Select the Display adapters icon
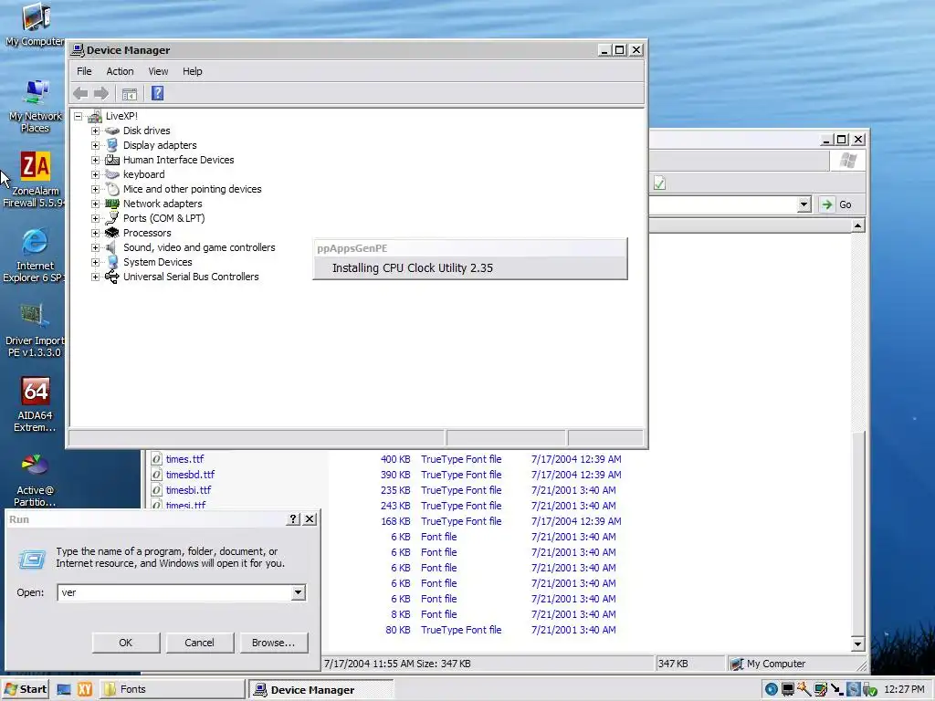This screenshot has width=935, height=701. (111, 145)
